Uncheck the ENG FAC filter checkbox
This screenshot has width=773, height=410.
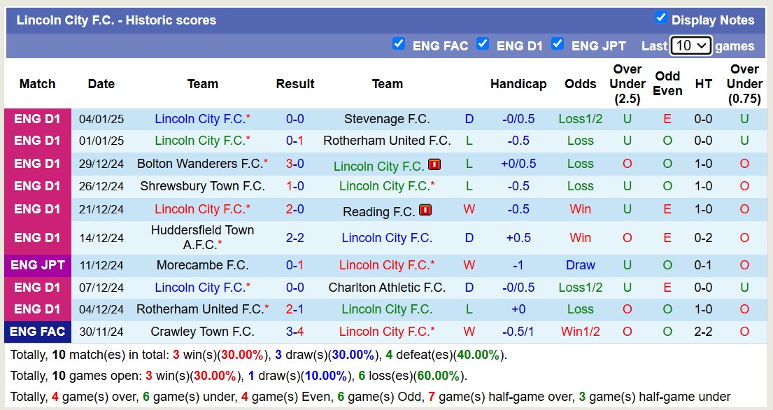[399, 44]
